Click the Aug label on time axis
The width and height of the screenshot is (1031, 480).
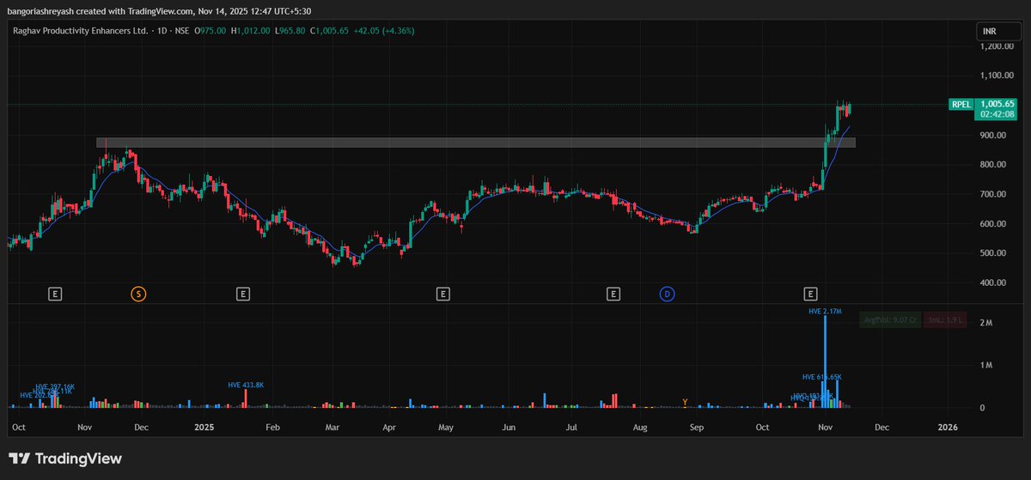click(640, 426)
